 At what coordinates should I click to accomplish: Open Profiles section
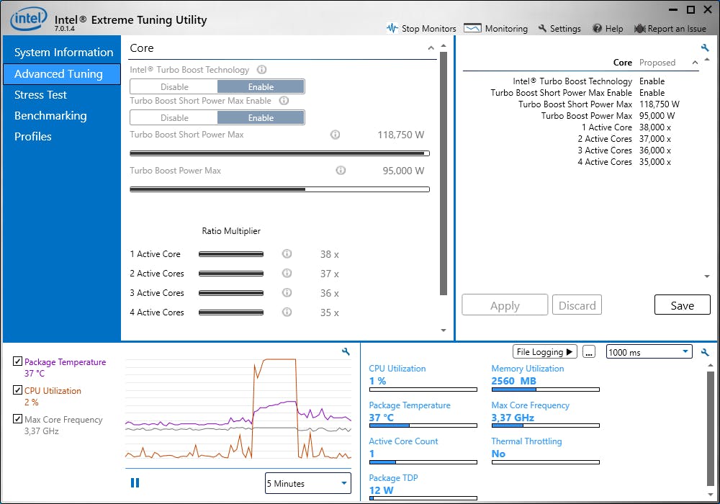(32, 136)
